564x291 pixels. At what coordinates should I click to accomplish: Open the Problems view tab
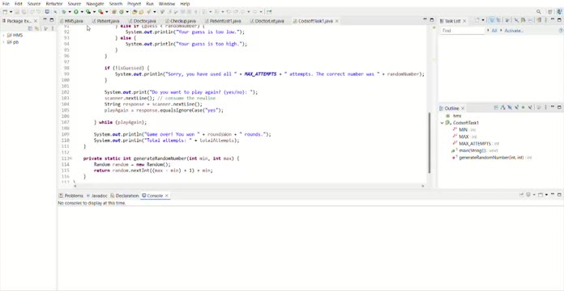point(70,196)
